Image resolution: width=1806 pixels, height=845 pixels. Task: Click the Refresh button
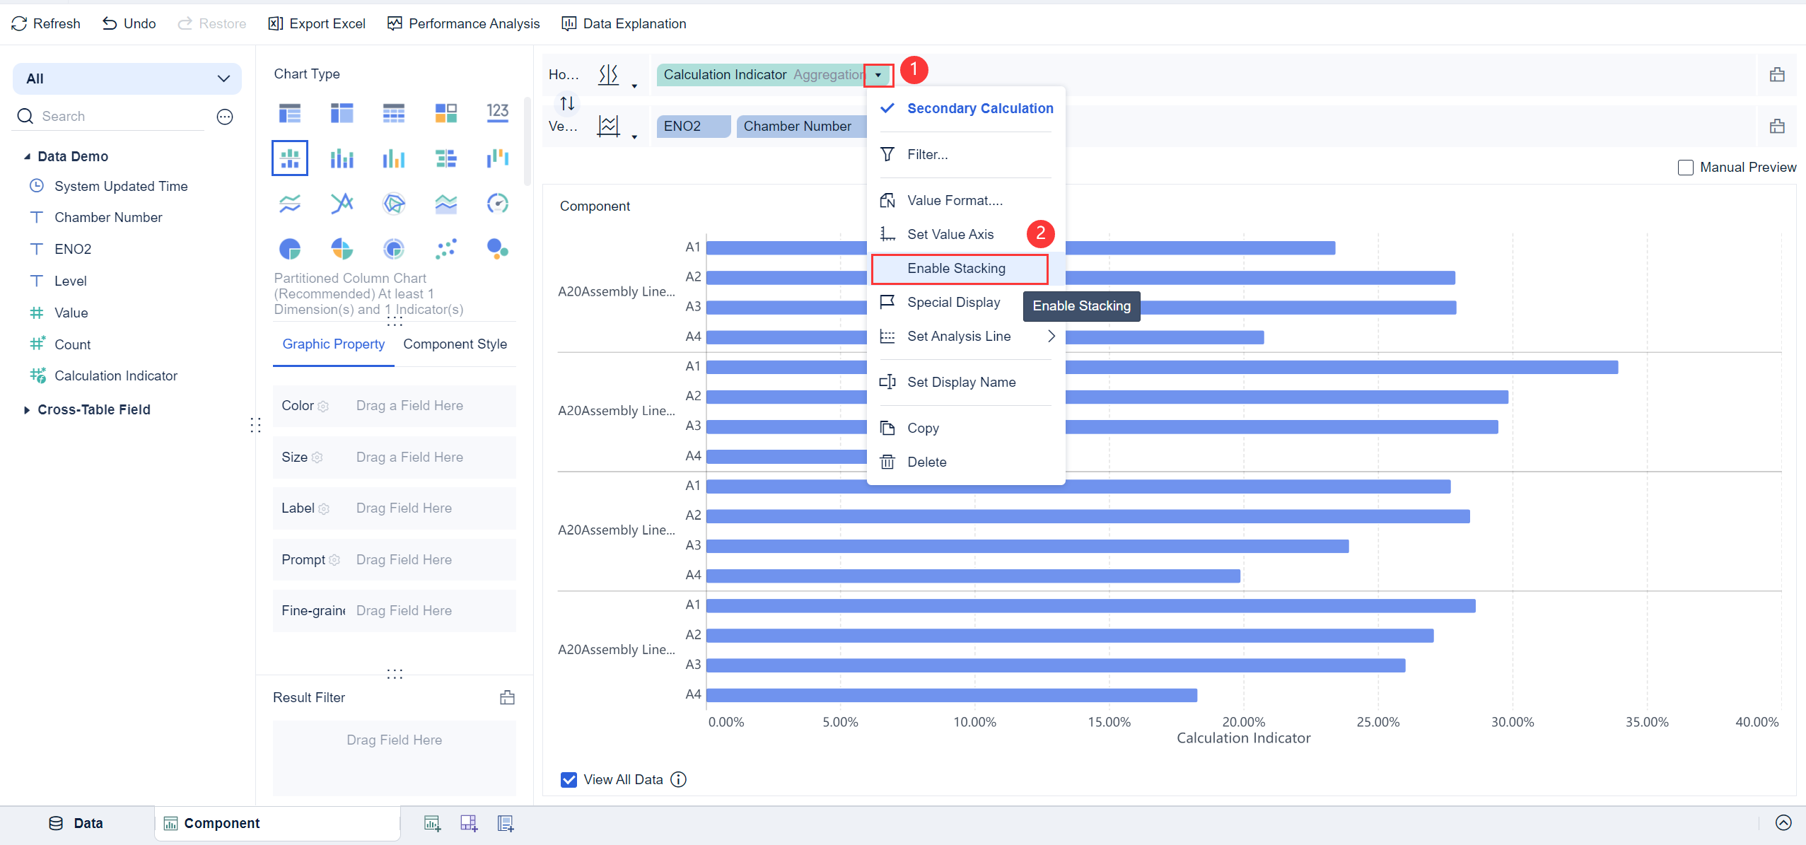coord(46,23)
